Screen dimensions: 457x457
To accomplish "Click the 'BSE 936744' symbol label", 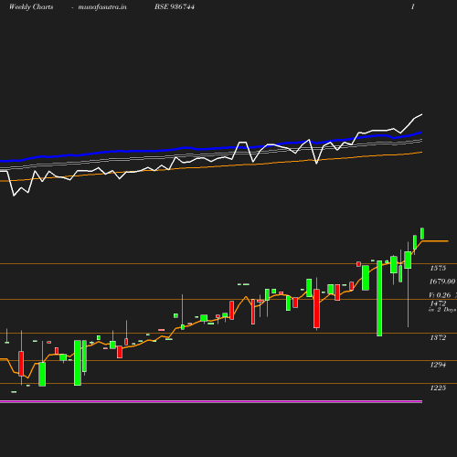I will point(175,6).
